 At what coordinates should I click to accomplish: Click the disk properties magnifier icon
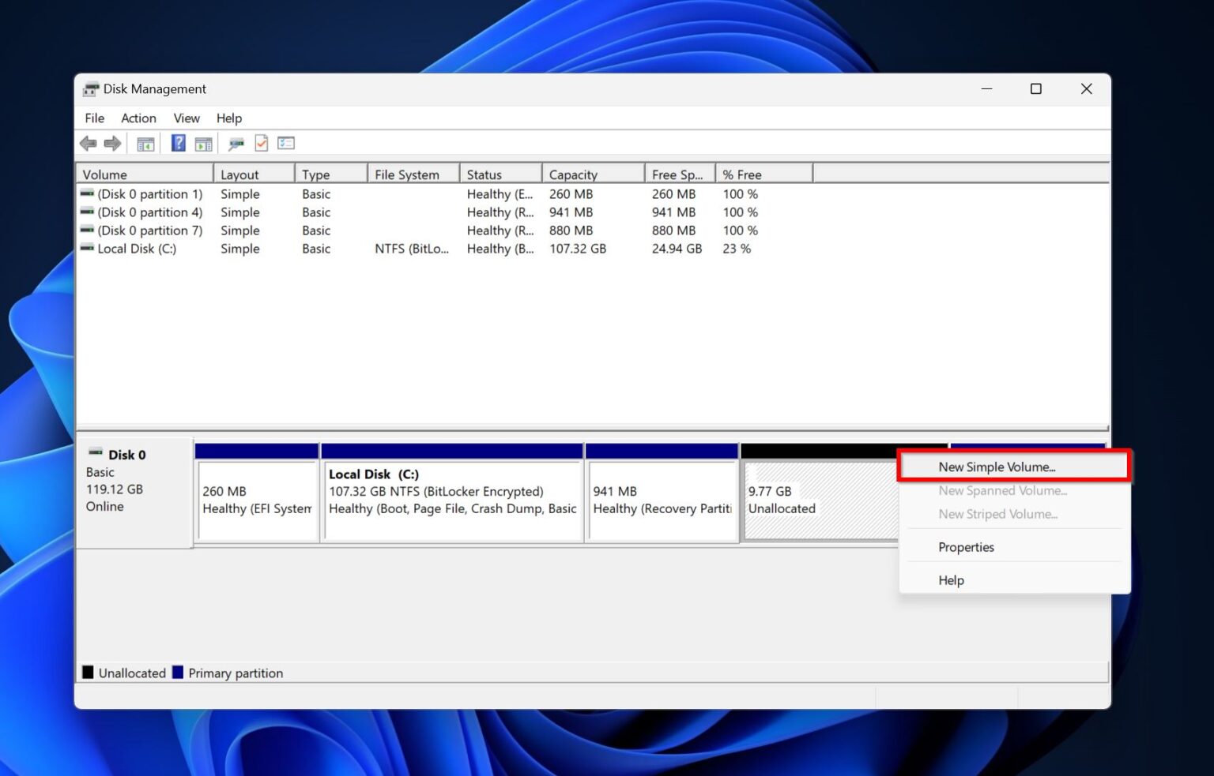coord(235,143)
